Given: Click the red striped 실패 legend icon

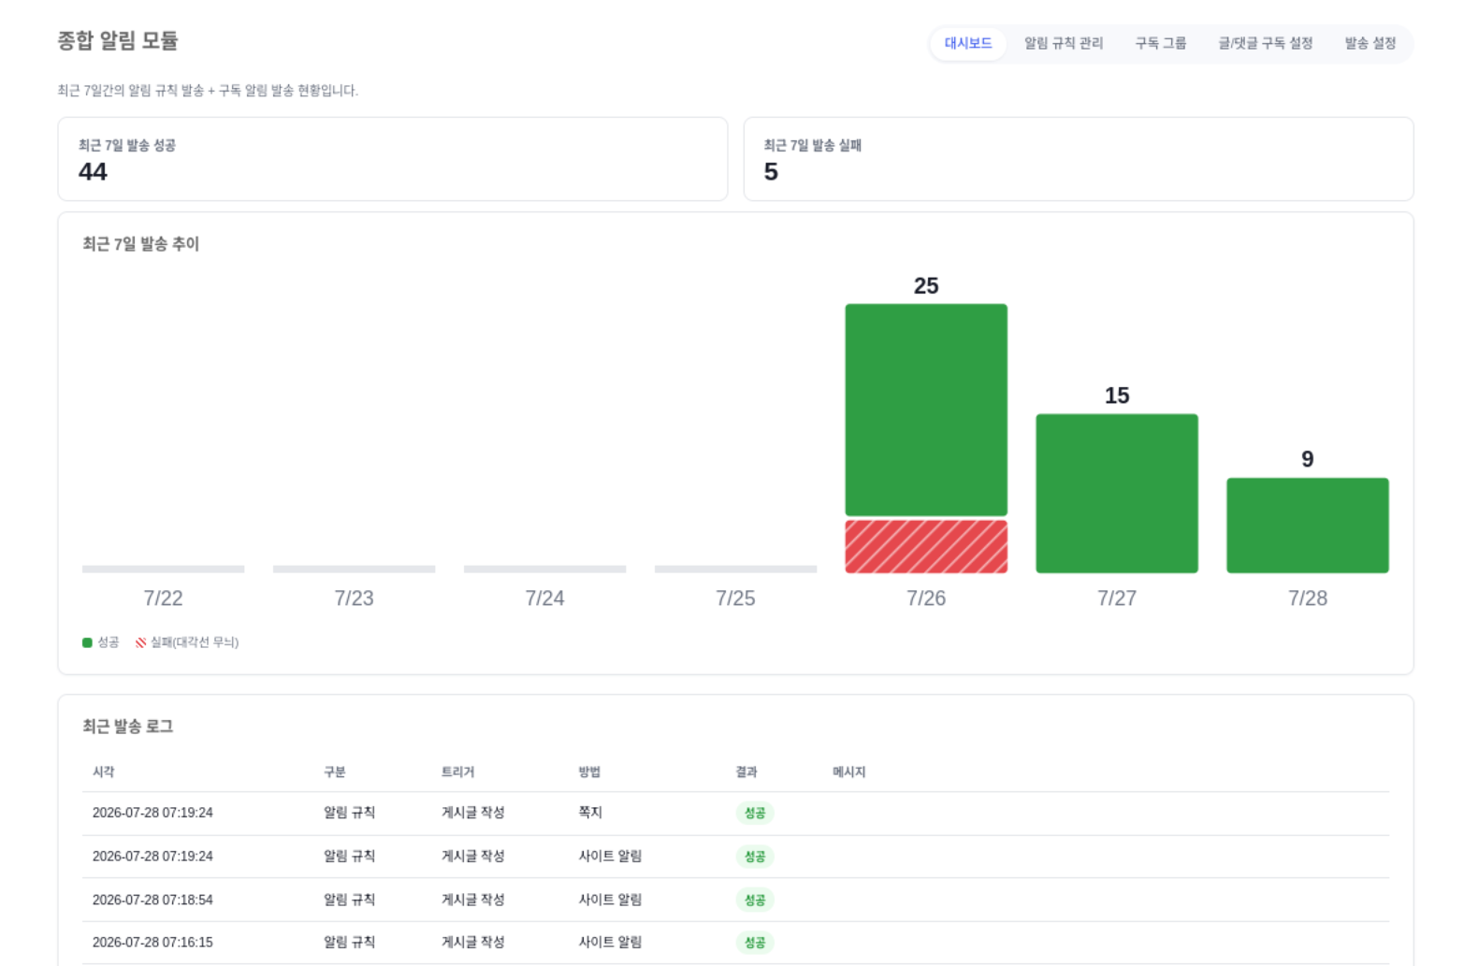Looking at the screenshot, I should coord(140,642).
